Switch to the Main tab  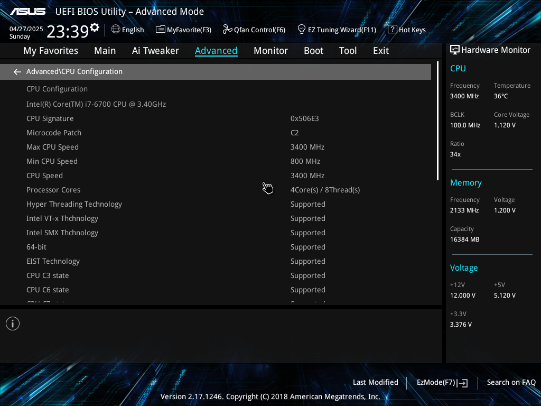(x=105, y=51)
